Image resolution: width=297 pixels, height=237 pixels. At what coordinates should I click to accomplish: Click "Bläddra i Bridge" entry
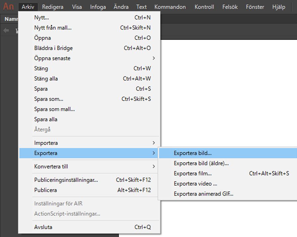tap(53, 48)
